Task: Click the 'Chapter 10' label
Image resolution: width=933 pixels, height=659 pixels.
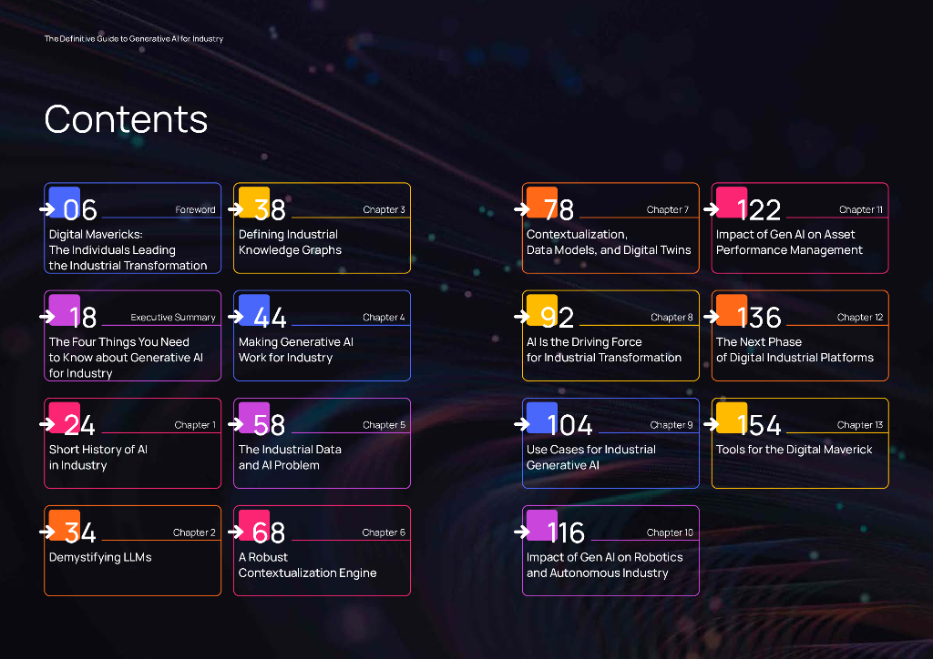Action: [x=670, y=532]
